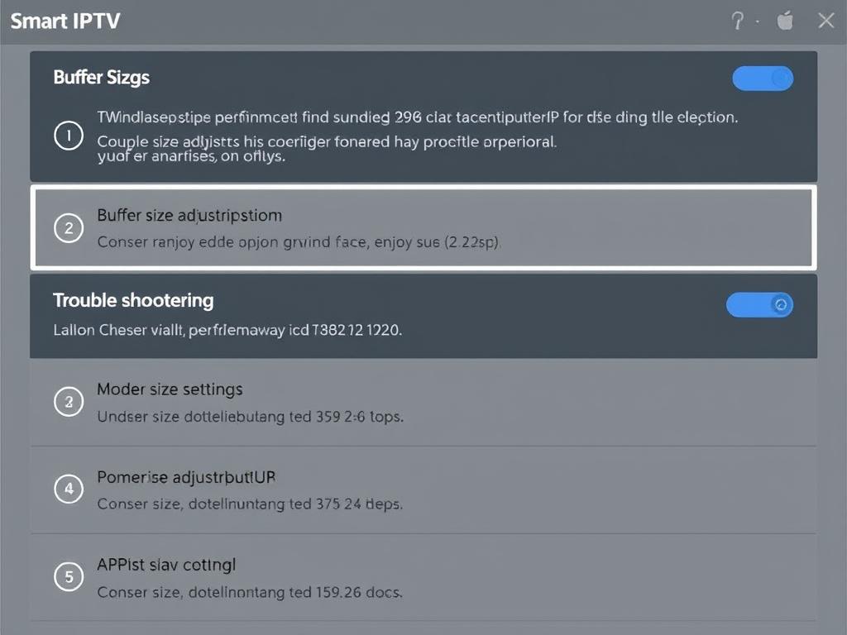Disable the Buffer Sizgs toggle
The image size is (847, 635).
click(762, 78)
